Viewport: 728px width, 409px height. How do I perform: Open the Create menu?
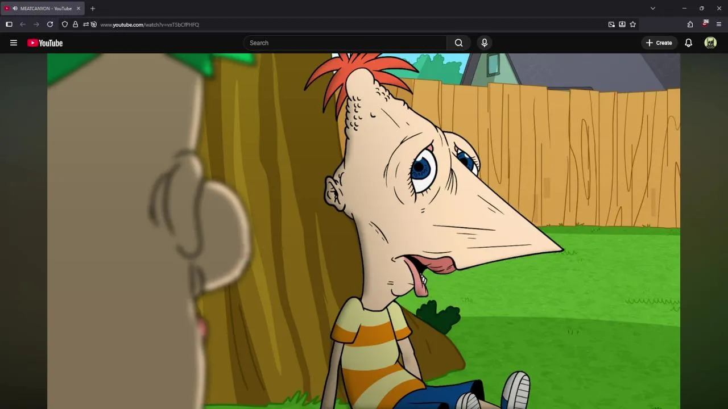659,43
